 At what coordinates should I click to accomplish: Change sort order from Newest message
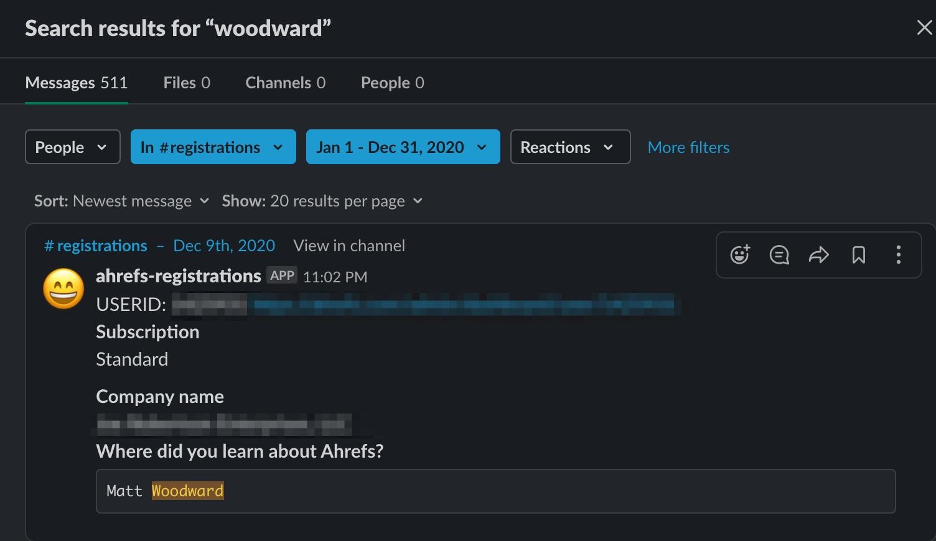(x=122, y=201)
